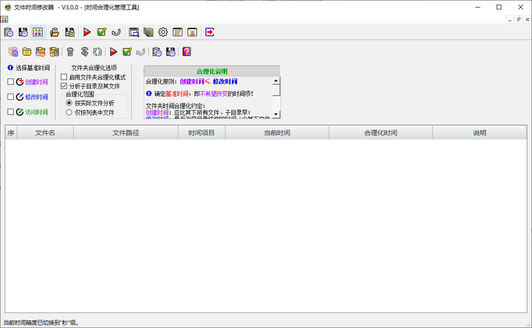Click the 说明 column header
532x328 pixels.
pos(479,133)
